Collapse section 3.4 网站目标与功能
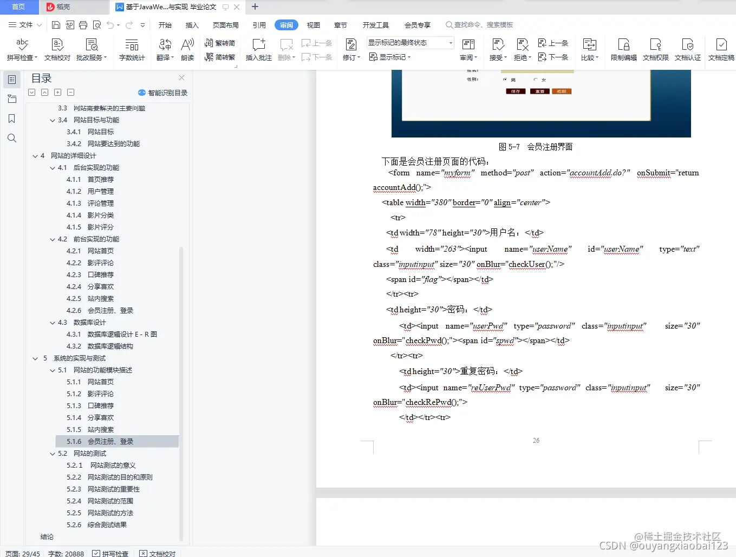Image resolution: width=736 pixels, height=557 pixels. pyautogui.click(x=53, y=120)
